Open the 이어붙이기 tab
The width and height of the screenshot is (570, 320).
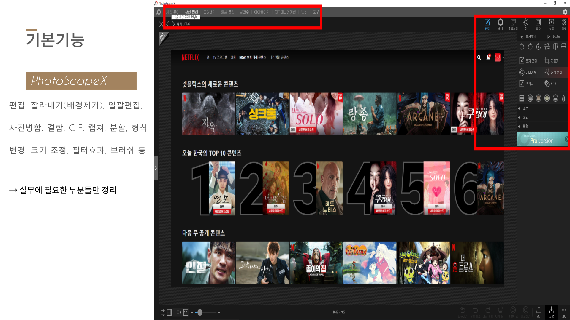[262, 12]
